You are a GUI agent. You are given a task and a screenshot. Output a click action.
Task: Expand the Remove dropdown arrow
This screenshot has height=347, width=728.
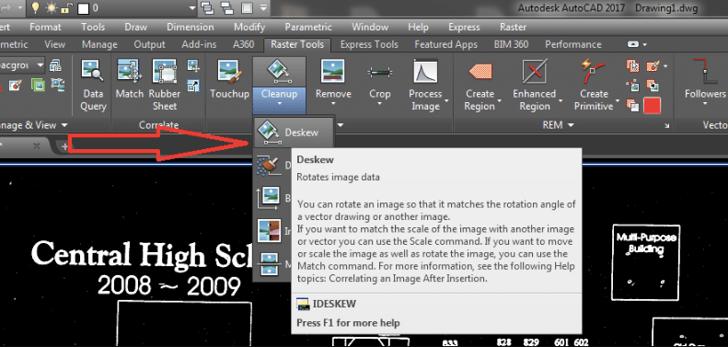click(333, 104)
